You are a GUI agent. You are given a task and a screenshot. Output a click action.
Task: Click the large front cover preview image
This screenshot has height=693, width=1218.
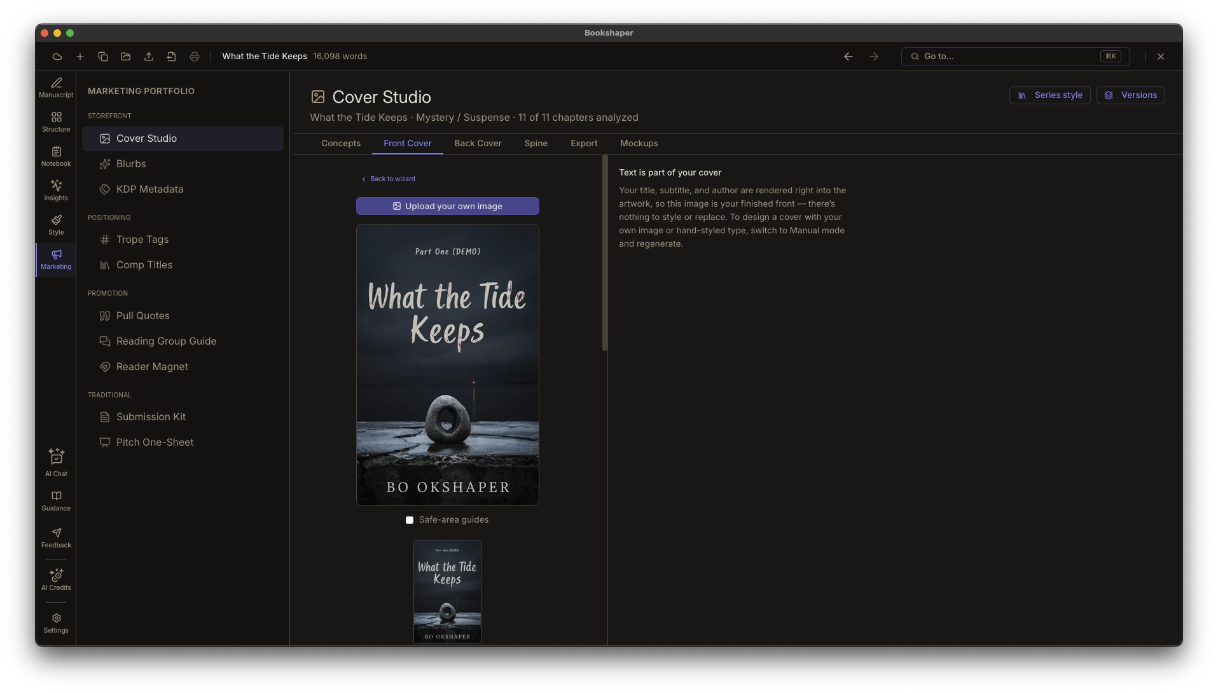pos(447,365)
